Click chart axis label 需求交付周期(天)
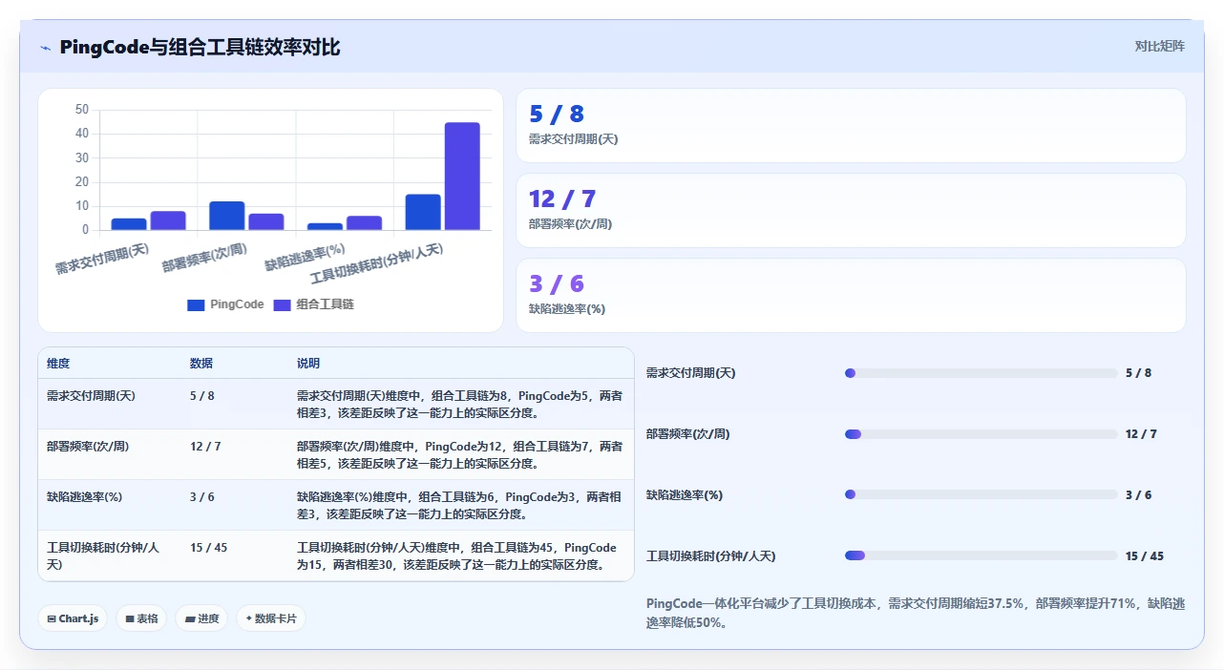 [102, 259]
